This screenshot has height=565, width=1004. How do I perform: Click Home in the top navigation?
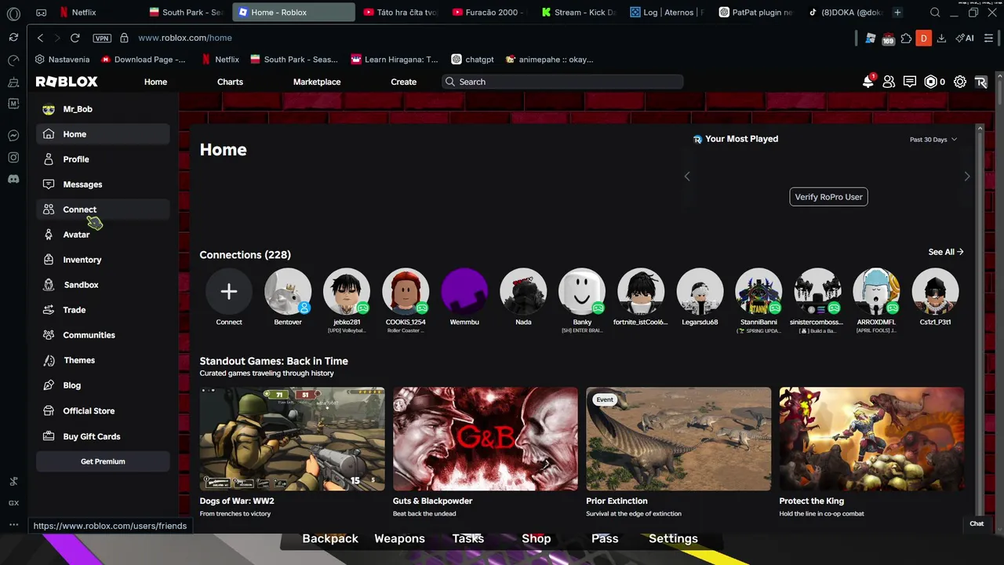tap(155, 82)
